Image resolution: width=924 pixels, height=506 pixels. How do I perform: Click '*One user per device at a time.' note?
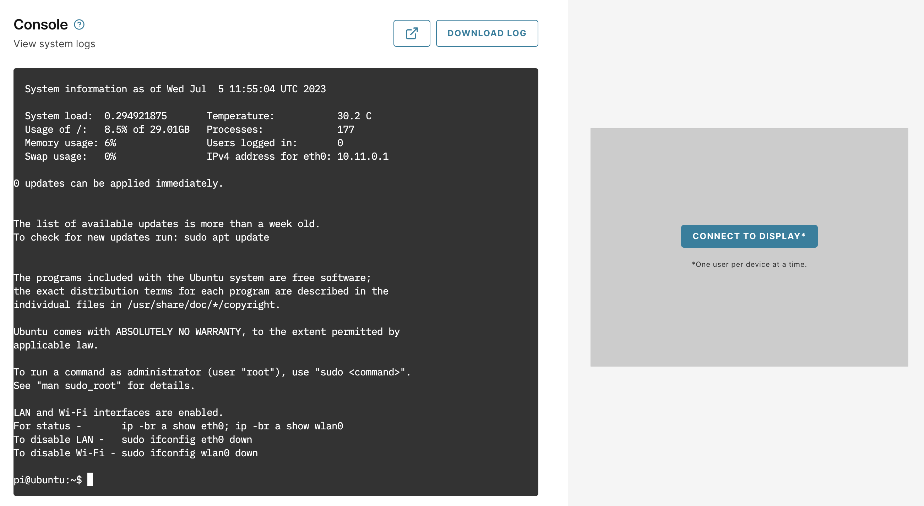(x=749, y=264)
